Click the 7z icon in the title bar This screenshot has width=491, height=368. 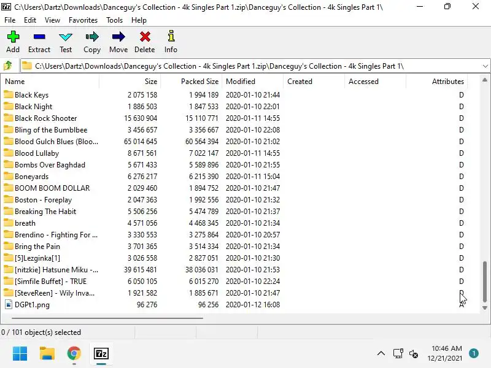click(x=6, y=7)
